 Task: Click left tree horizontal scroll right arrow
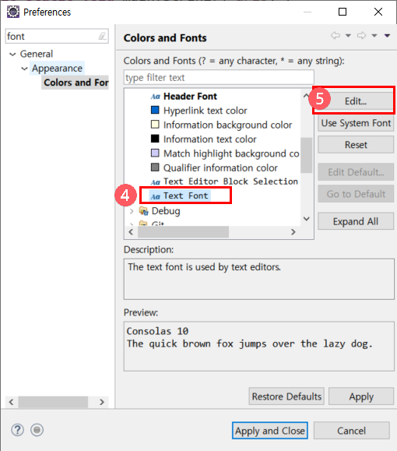tap(101, 402)
